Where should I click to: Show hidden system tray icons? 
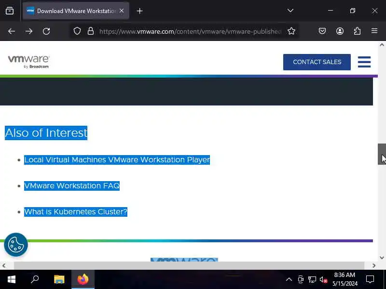click(x=289, y=279)
